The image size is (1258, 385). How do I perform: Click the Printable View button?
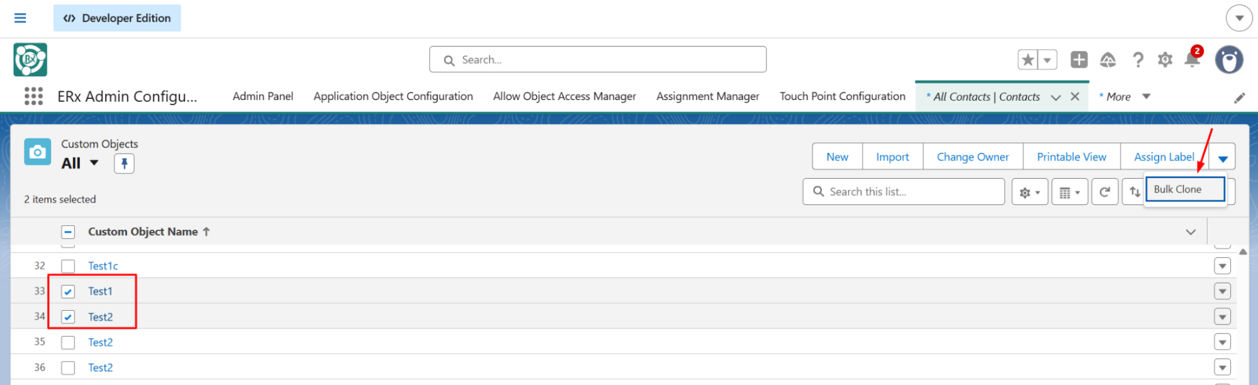coord(1071,157)
